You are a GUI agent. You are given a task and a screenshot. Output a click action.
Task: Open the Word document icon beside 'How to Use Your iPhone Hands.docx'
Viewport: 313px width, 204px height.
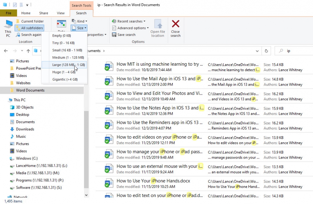point(109,183)
